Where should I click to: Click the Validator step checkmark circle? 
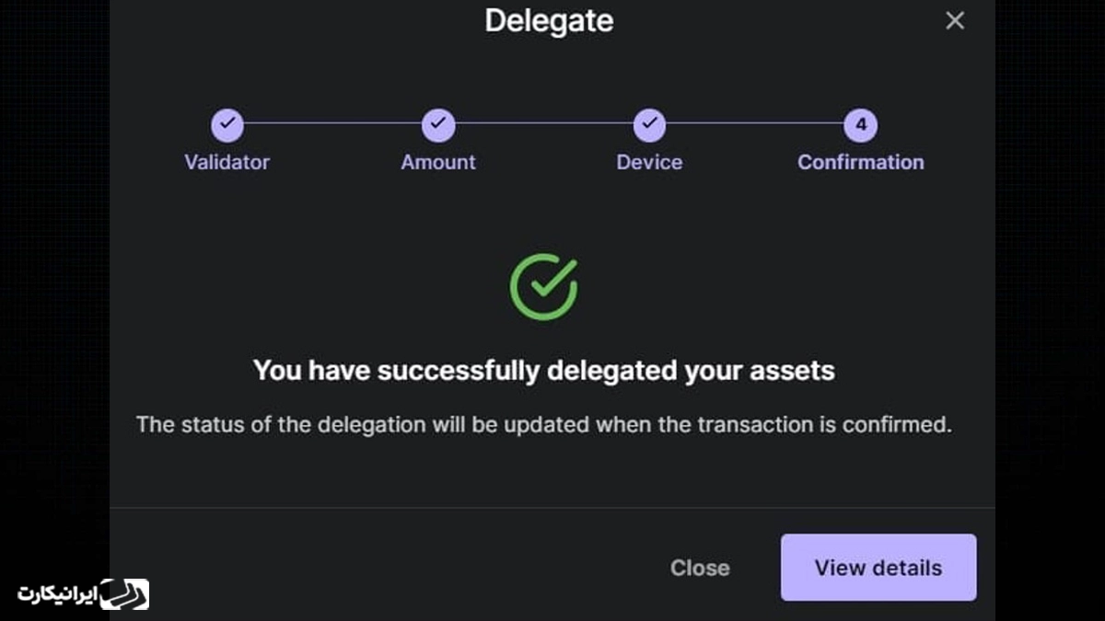click(227, 123)
